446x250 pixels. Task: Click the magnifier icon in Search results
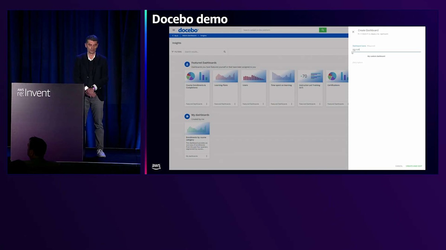pos(224,52)
